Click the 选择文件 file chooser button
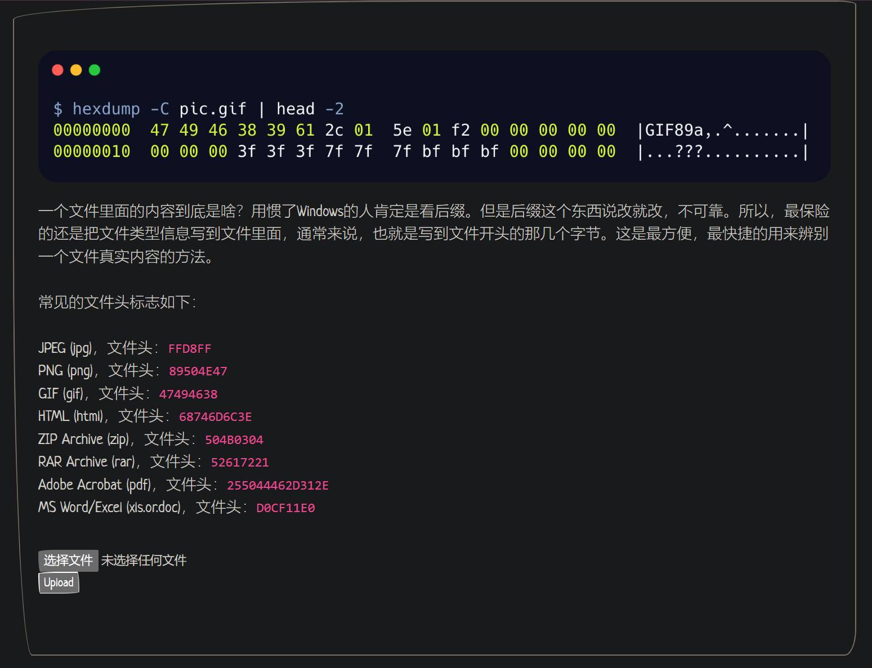Image resolution: width=872 pixels, height=668 pixels. click(68, 561)
